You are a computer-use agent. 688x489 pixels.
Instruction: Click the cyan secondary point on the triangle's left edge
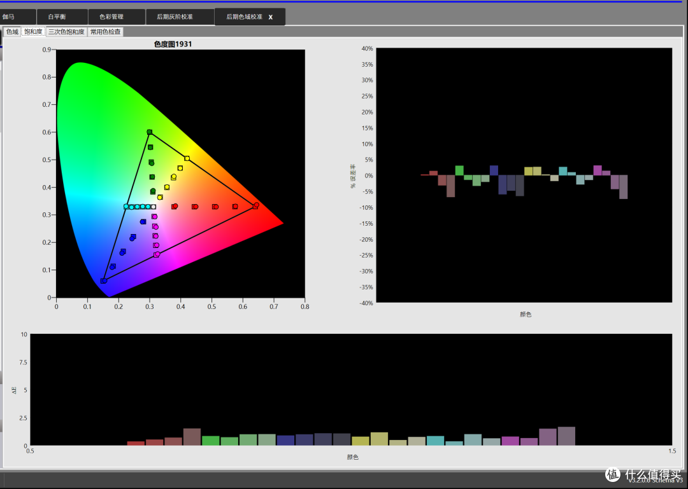126,207
